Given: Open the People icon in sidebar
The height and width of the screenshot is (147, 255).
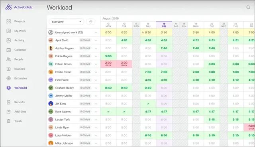Looking at the screenshot, I should click(9, 59).
